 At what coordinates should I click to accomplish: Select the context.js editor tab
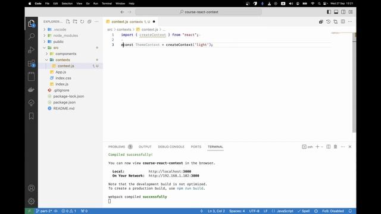131,21
